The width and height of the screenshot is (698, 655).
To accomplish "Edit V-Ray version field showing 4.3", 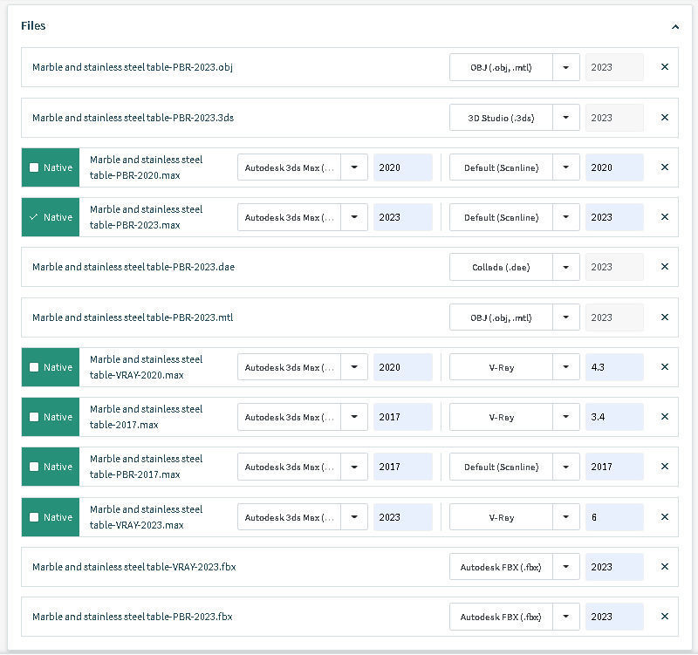I will click(x=614, y=367).
